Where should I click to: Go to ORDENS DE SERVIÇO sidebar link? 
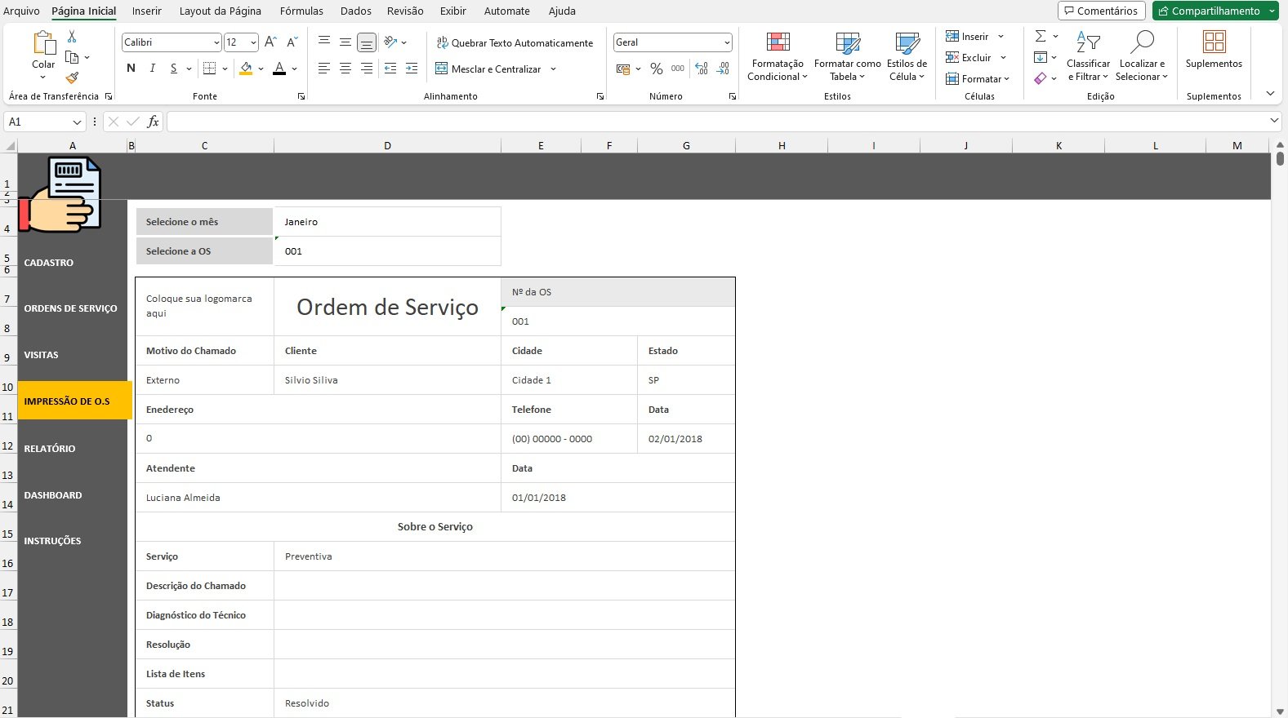71,308
